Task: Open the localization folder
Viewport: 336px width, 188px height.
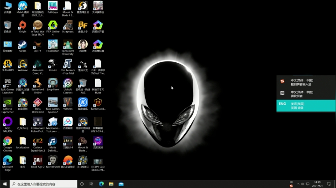Action: [22, 142]
